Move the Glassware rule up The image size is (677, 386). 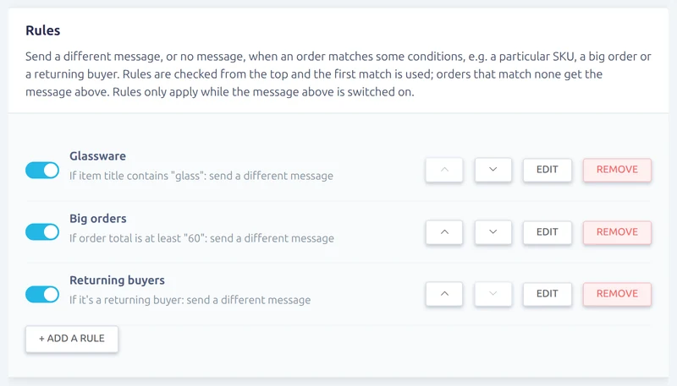pyautogui.click(x=444, y=170)
